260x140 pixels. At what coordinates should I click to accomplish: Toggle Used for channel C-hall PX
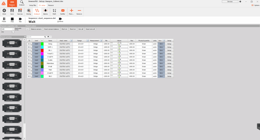pyautogui.click(x=36, y=57)
